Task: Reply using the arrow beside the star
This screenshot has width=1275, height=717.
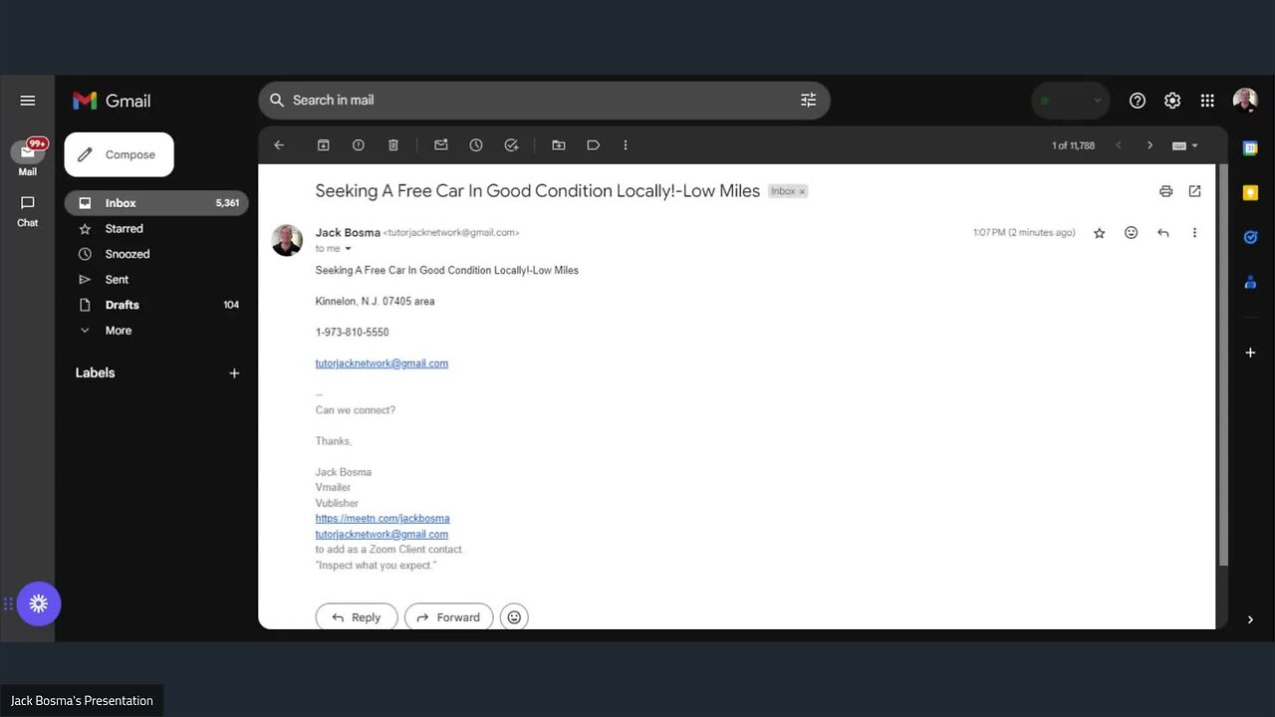Action: tap(1162, 233)
